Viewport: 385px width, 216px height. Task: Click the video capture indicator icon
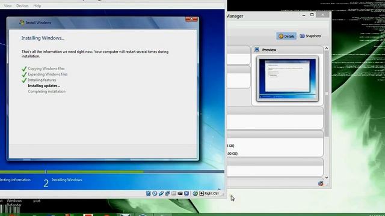click(x=180, y=193)
